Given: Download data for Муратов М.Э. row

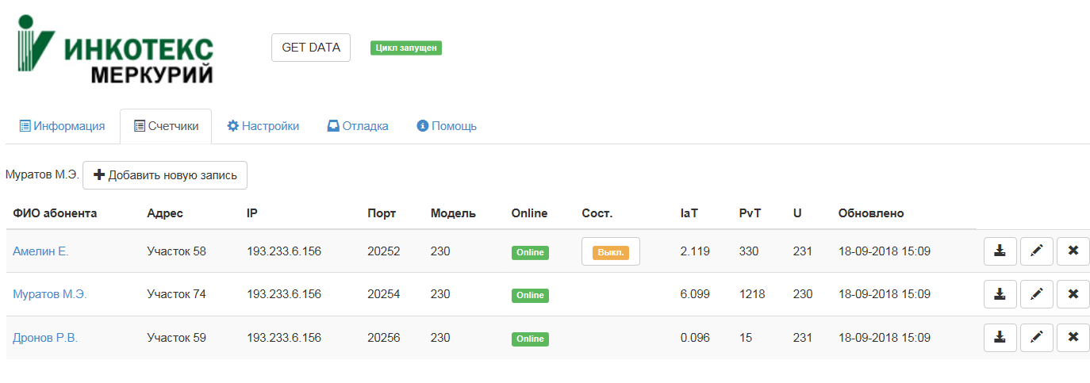Looking at the screenshot, I should [x=1000, y=294].
